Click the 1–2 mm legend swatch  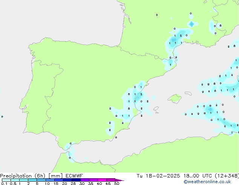point(24,180)
